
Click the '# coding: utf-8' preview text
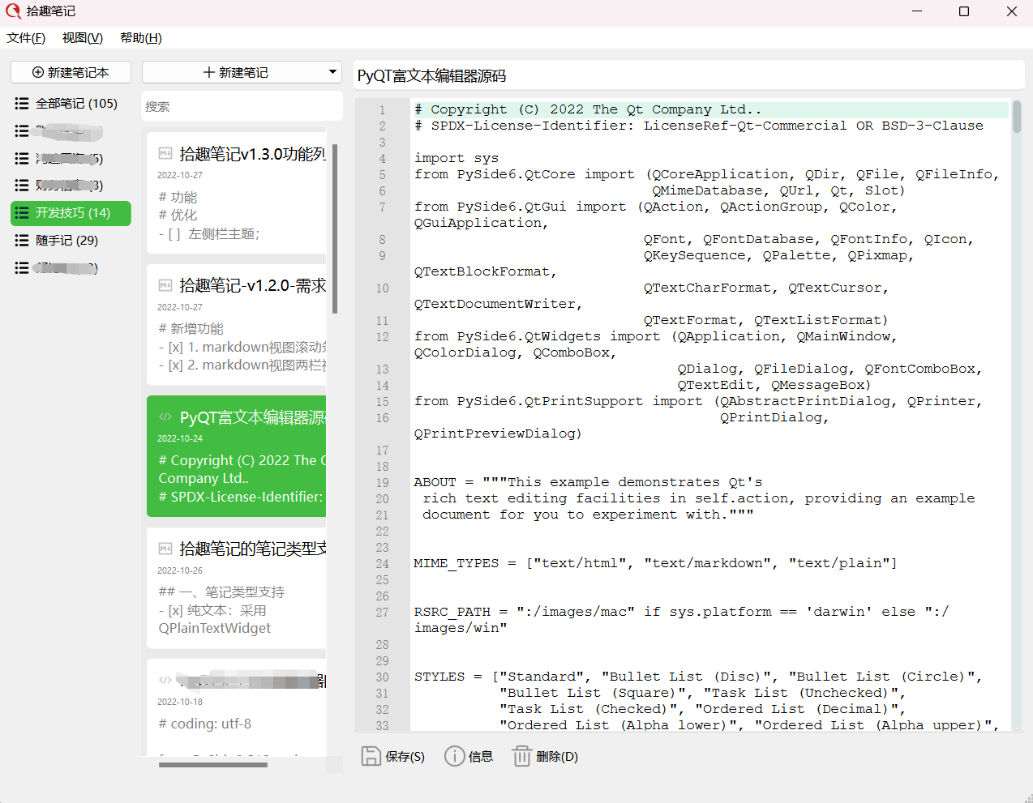(x=205, y=724)
